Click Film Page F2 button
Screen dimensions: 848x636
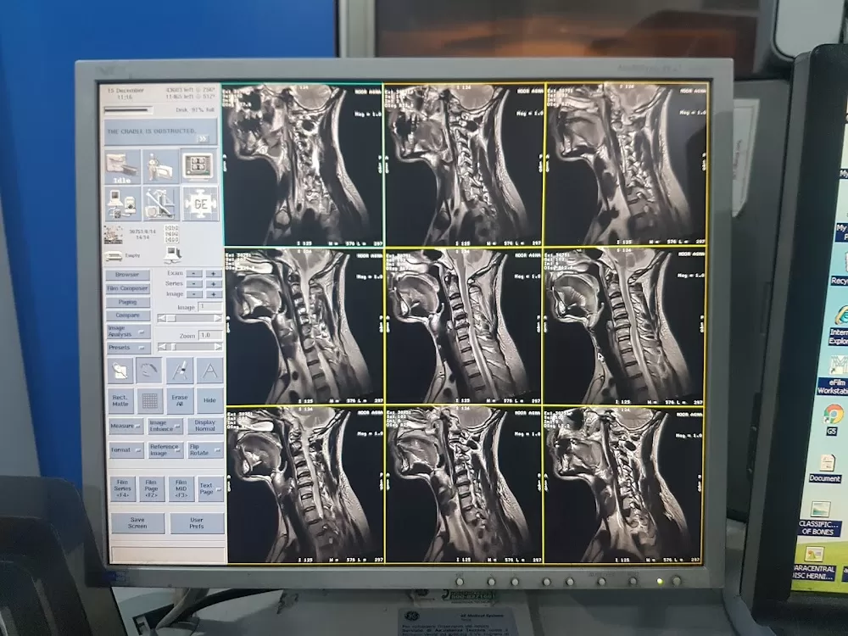click(x=152, y=489)
